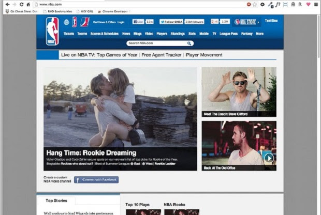The width and height of the screenshot is (321, 215).
Task: Click the pink heart extension icon
Action: click(x=308, y=4)
